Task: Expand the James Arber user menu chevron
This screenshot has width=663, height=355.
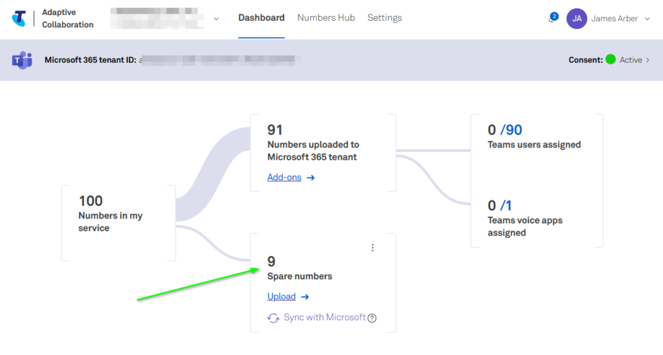Action: point(647,19)
